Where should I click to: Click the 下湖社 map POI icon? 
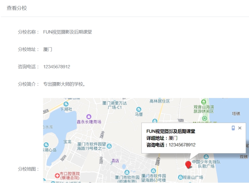point(66,104)
